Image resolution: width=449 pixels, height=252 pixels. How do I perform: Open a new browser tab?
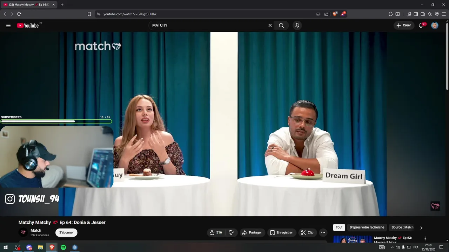coord(62,5)
